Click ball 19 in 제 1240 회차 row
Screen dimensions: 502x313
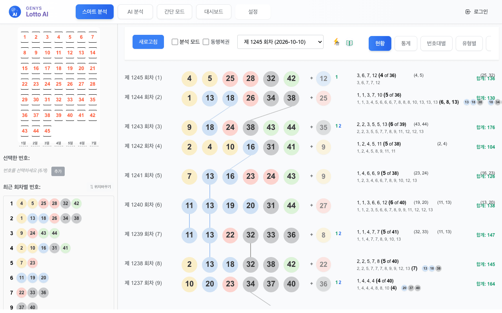pos(230,206)
